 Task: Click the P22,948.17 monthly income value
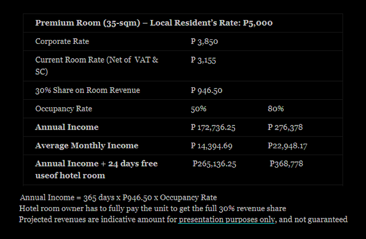click(287, 146)
